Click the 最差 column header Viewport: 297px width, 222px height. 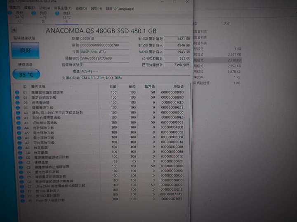pos(132,86)
